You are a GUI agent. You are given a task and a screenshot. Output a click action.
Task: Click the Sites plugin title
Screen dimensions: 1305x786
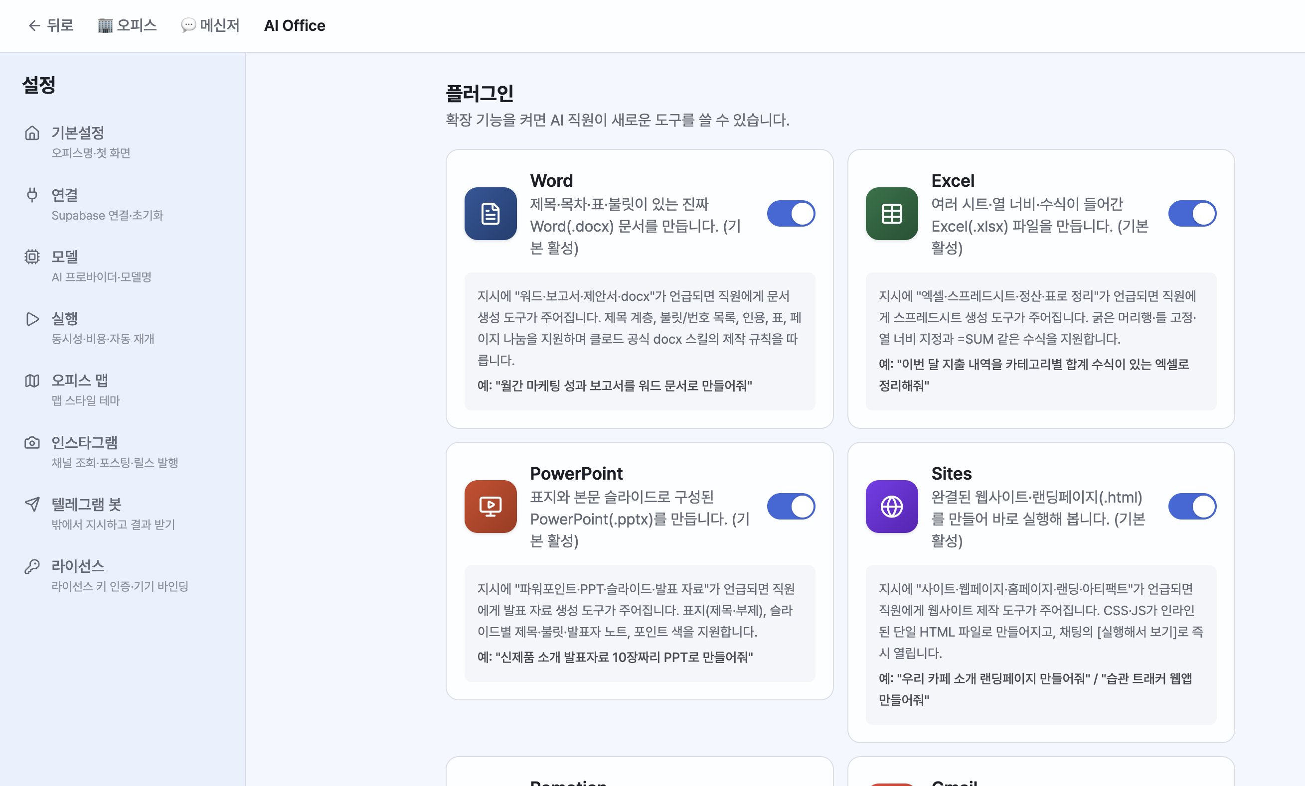pyautogui.click(x=952, y=474)
